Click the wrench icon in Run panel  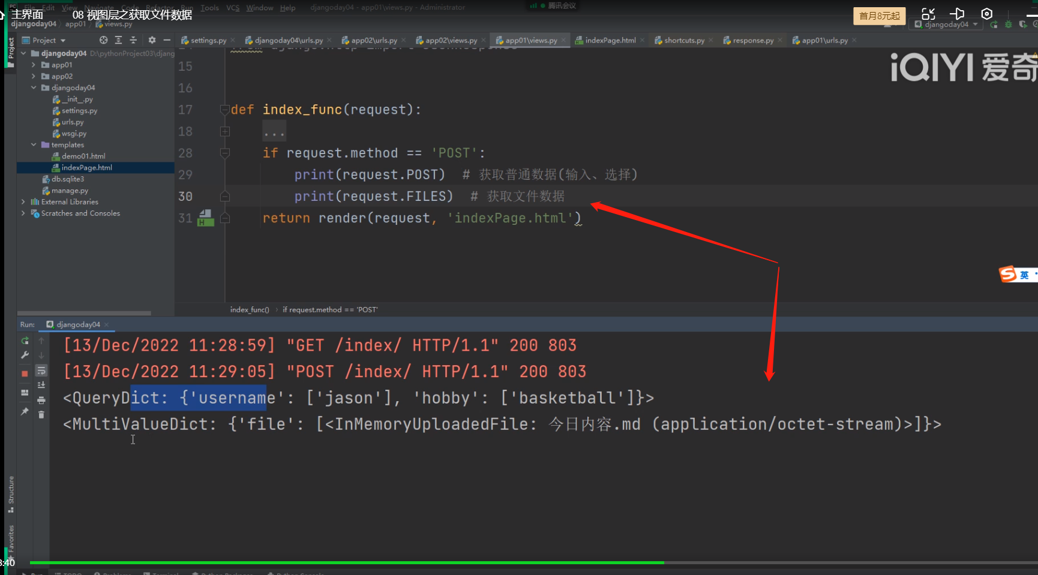click(25, 355)
